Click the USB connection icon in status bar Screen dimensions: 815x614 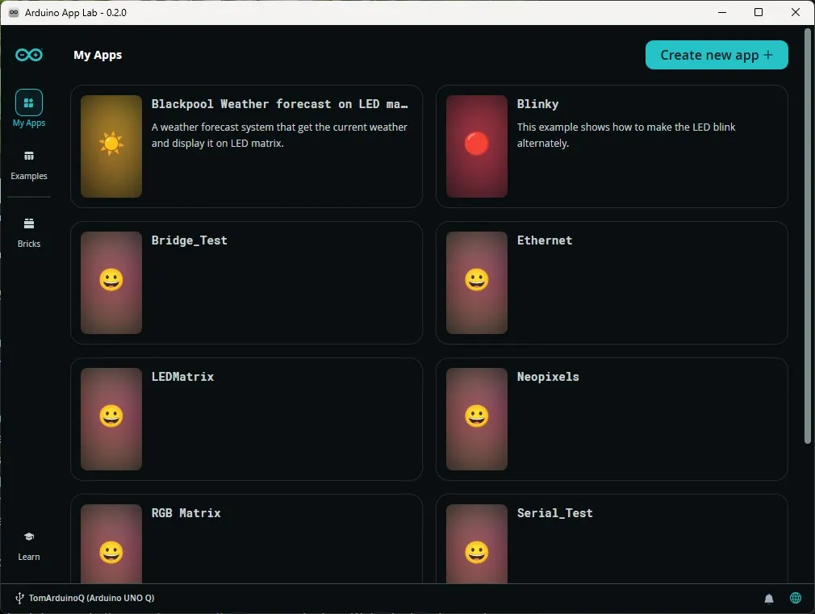[19, 599]
